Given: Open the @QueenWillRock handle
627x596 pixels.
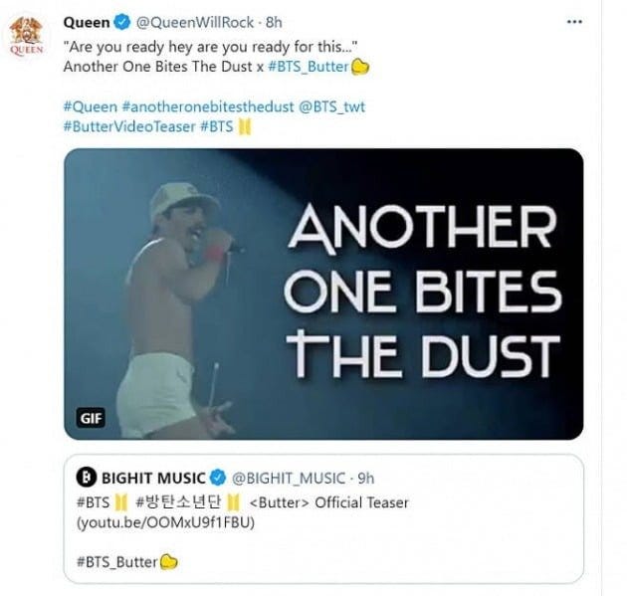Looking at the screenshot, I should click(x=195, y=22).
